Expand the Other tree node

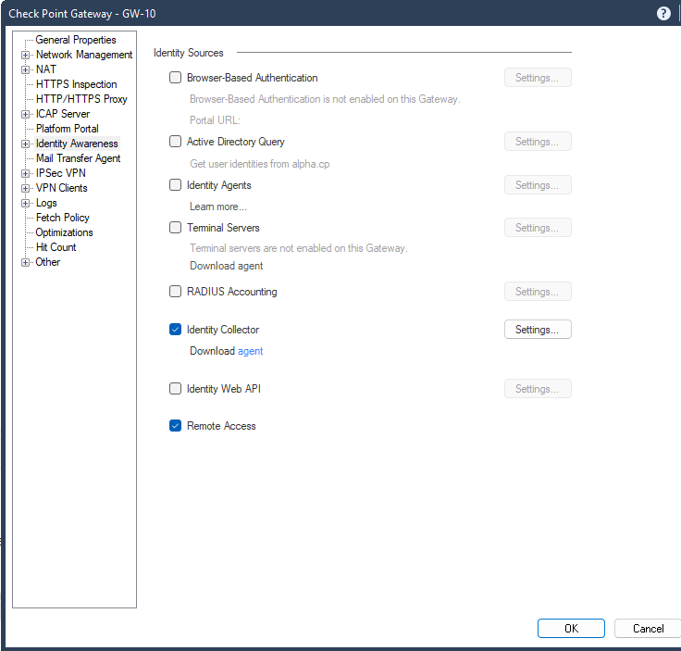pos(25,262)
